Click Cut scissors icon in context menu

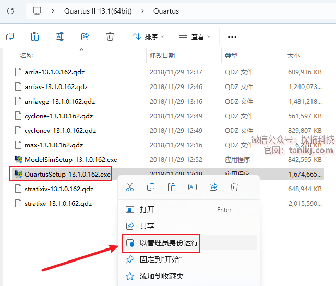[129, 187]
